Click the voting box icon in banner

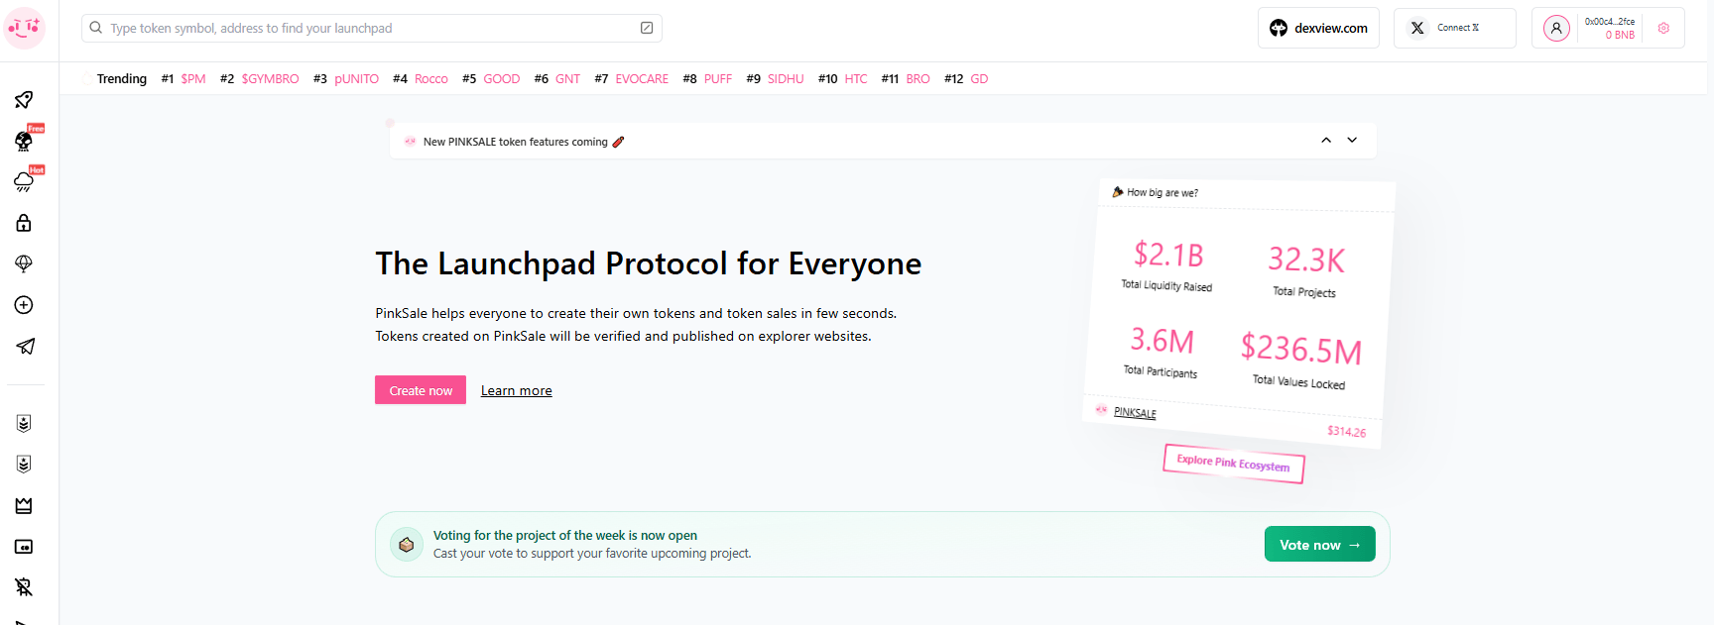tap(406, 544)
